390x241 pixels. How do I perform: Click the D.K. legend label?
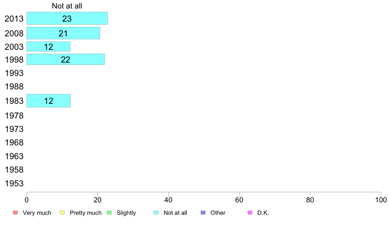263,213
